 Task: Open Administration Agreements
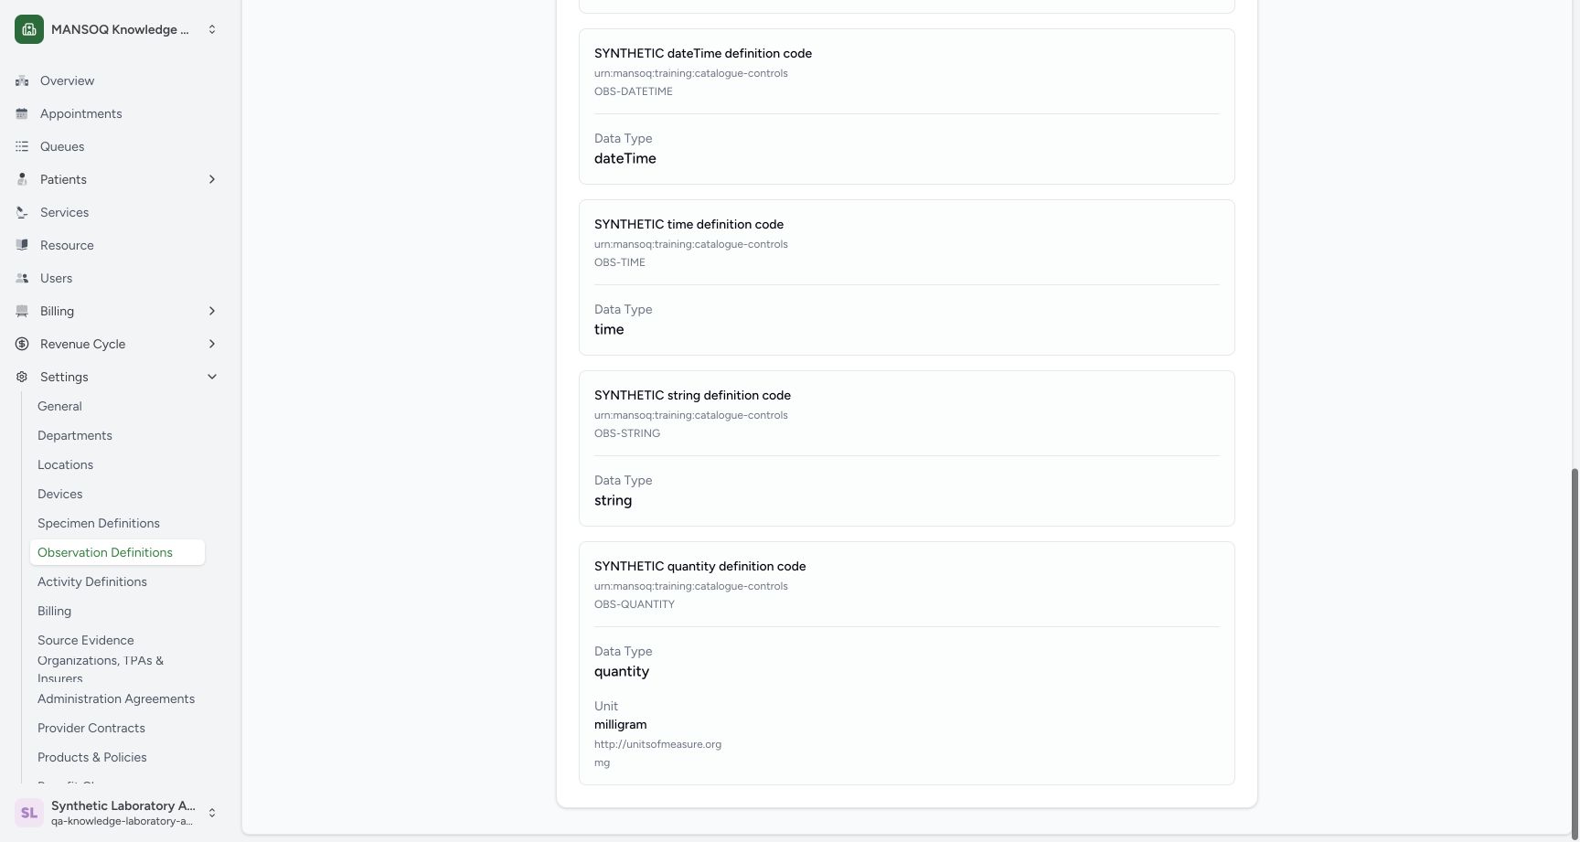coord(117,698)
